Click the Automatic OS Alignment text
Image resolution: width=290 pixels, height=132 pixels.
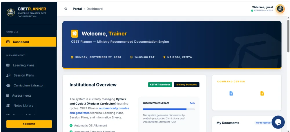(90, 126)
